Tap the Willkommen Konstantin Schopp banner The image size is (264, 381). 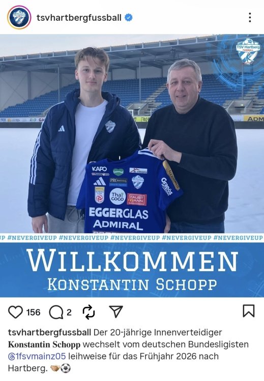pyautogui.click(x=132, y=269)
